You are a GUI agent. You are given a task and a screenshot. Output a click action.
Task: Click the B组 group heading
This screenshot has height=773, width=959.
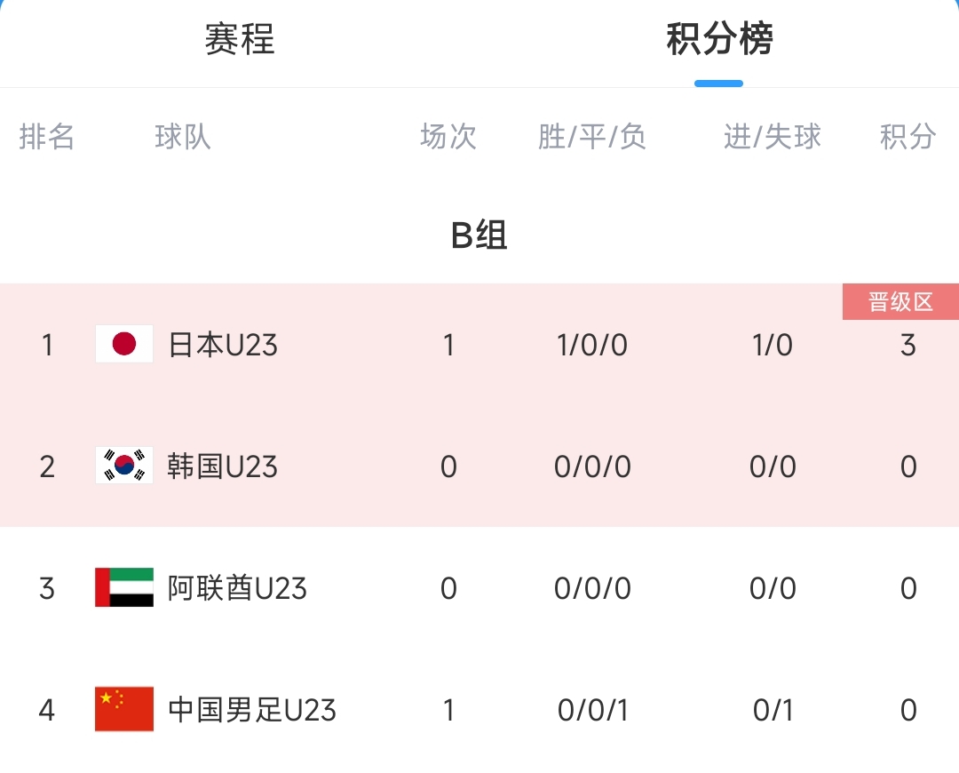(479, 235)
